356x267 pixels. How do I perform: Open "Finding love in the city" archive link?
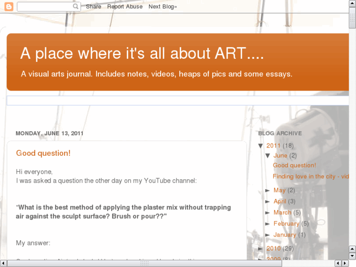coord(310,176)
